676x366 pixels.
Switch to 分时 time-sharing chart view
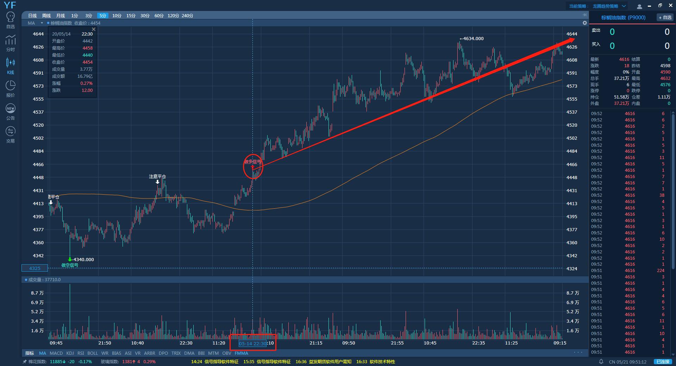(11, 43)
